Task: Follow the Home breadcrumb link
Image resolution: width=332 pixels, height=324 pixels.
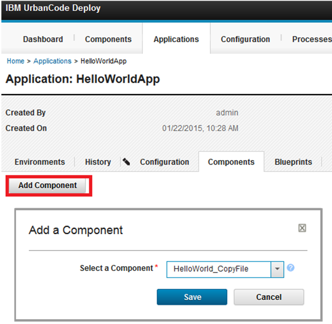Action: click(x=16, y=61)
